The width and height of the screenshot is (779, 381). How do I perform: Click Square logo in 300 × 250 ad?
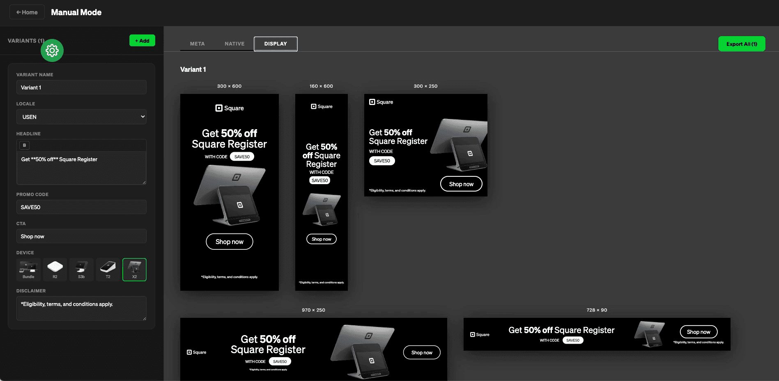[x=381, y=102]
